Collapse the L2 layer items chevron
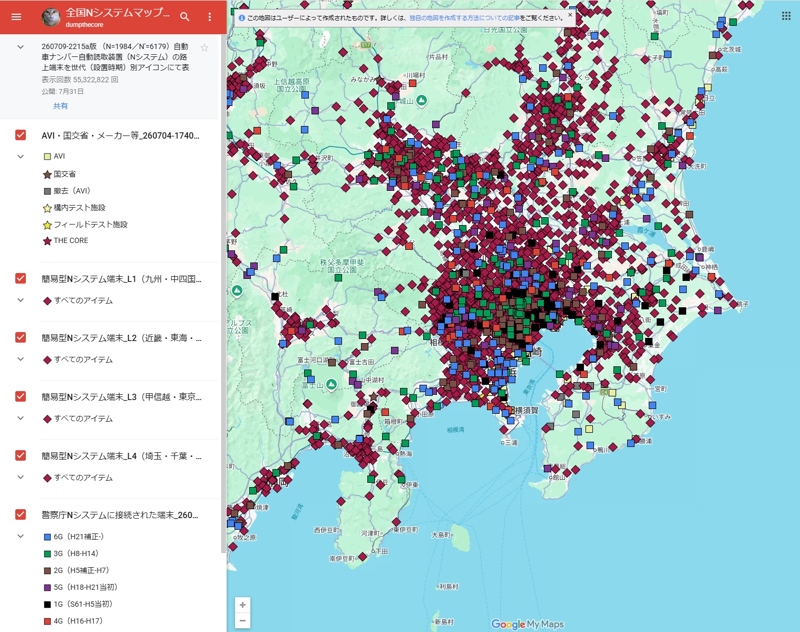Image resolution: width=800 pixels, height=632 pixels. (x=21, y=359)
